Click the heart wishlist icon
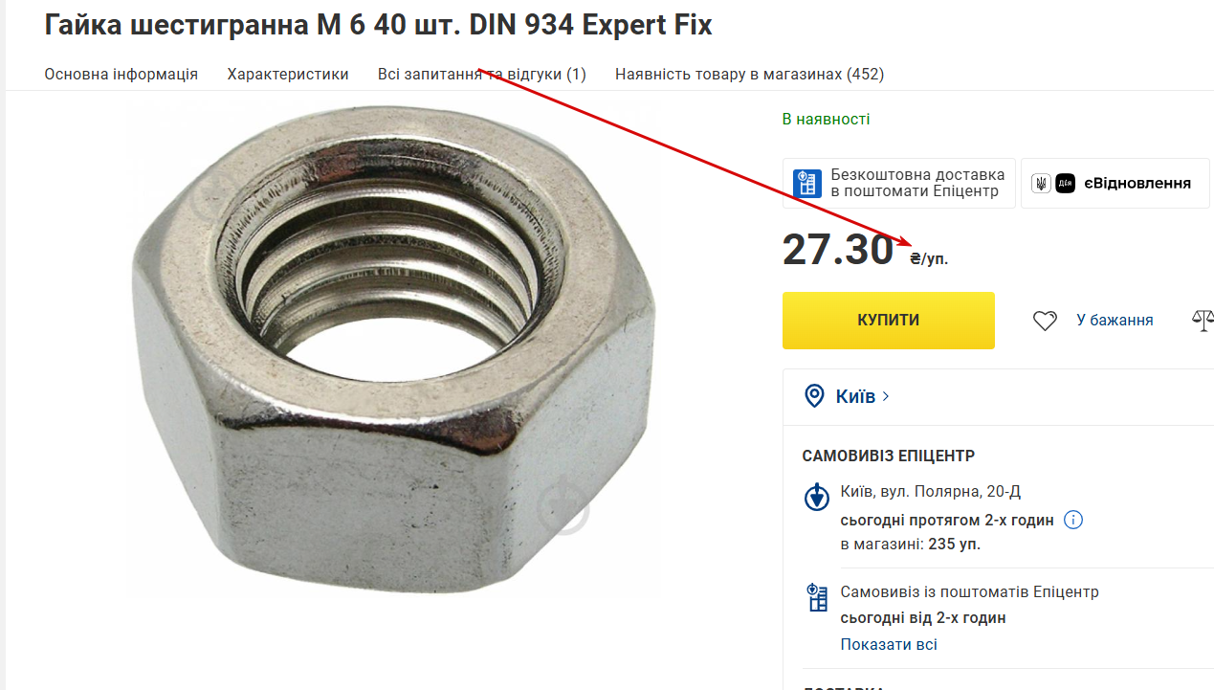This screenshot has width=1214, height=690. (x=1045, y=321)
